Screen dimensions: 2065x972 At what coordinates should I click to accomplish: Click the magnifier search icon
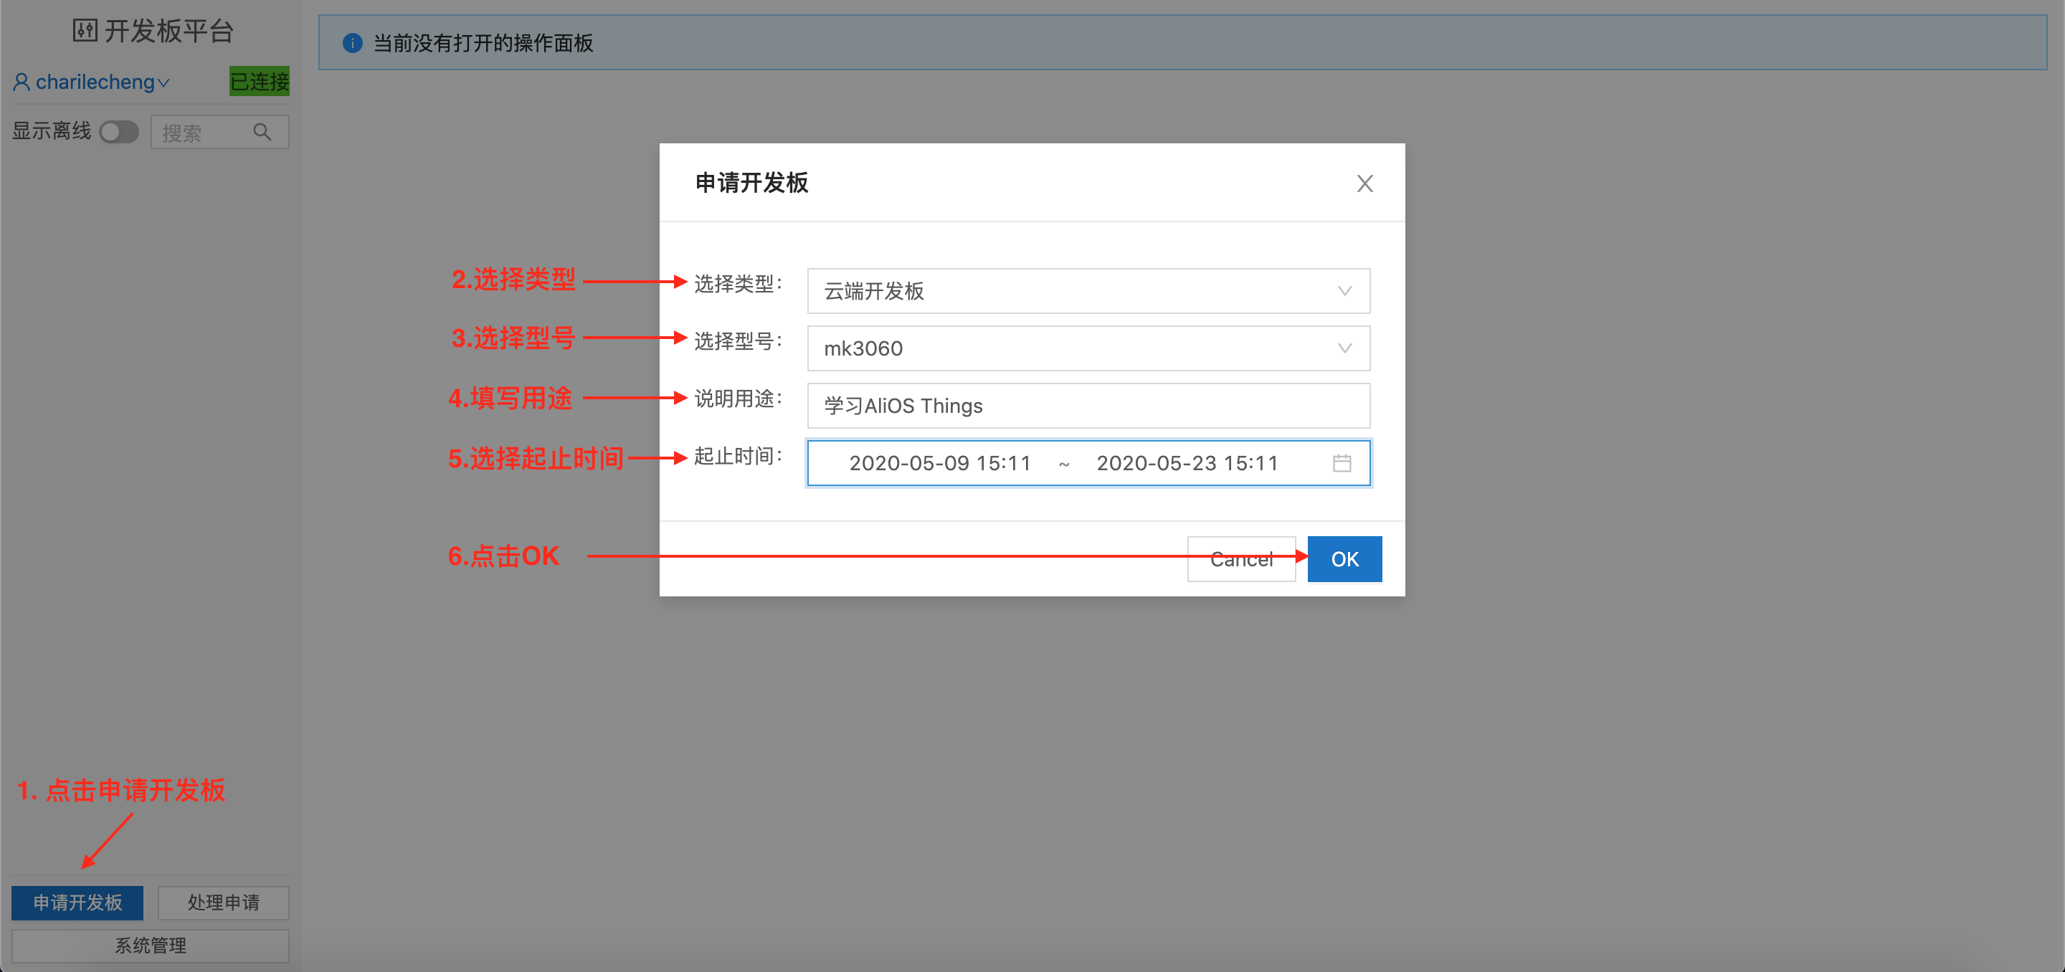262,132
